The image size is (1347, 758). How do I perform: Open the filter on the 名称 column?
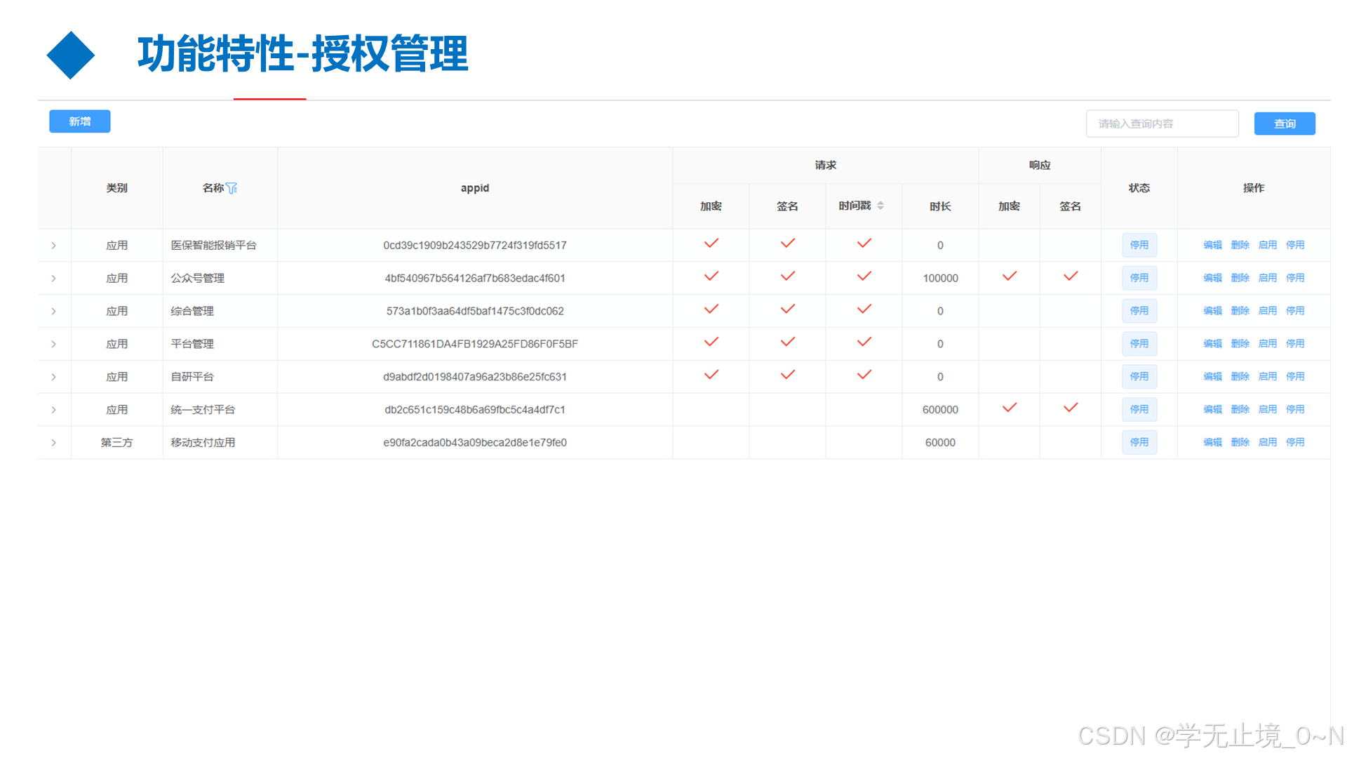pos(234,187)
